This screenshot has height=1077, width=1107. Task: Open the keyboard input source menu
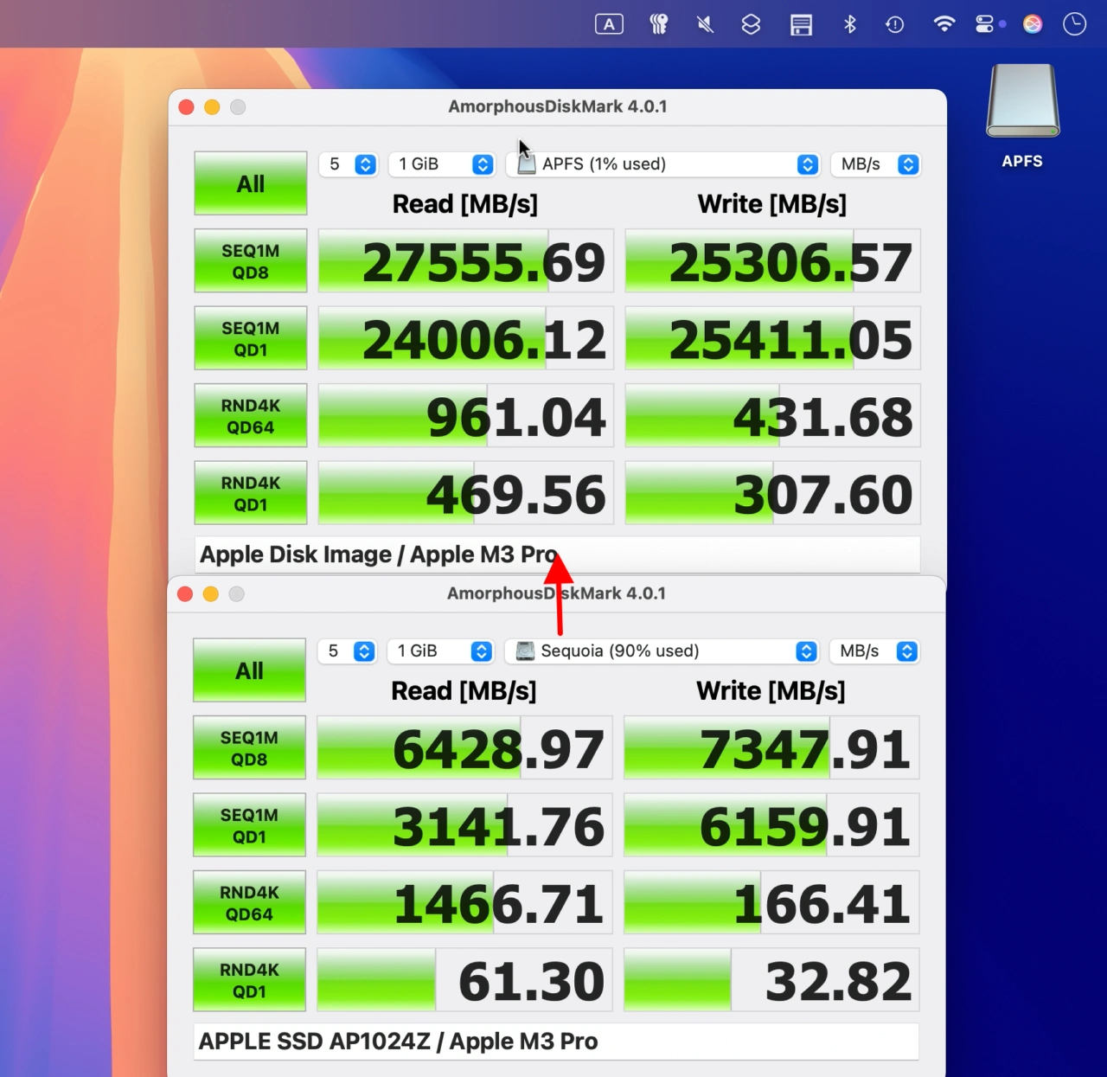(x=609, y=24)
